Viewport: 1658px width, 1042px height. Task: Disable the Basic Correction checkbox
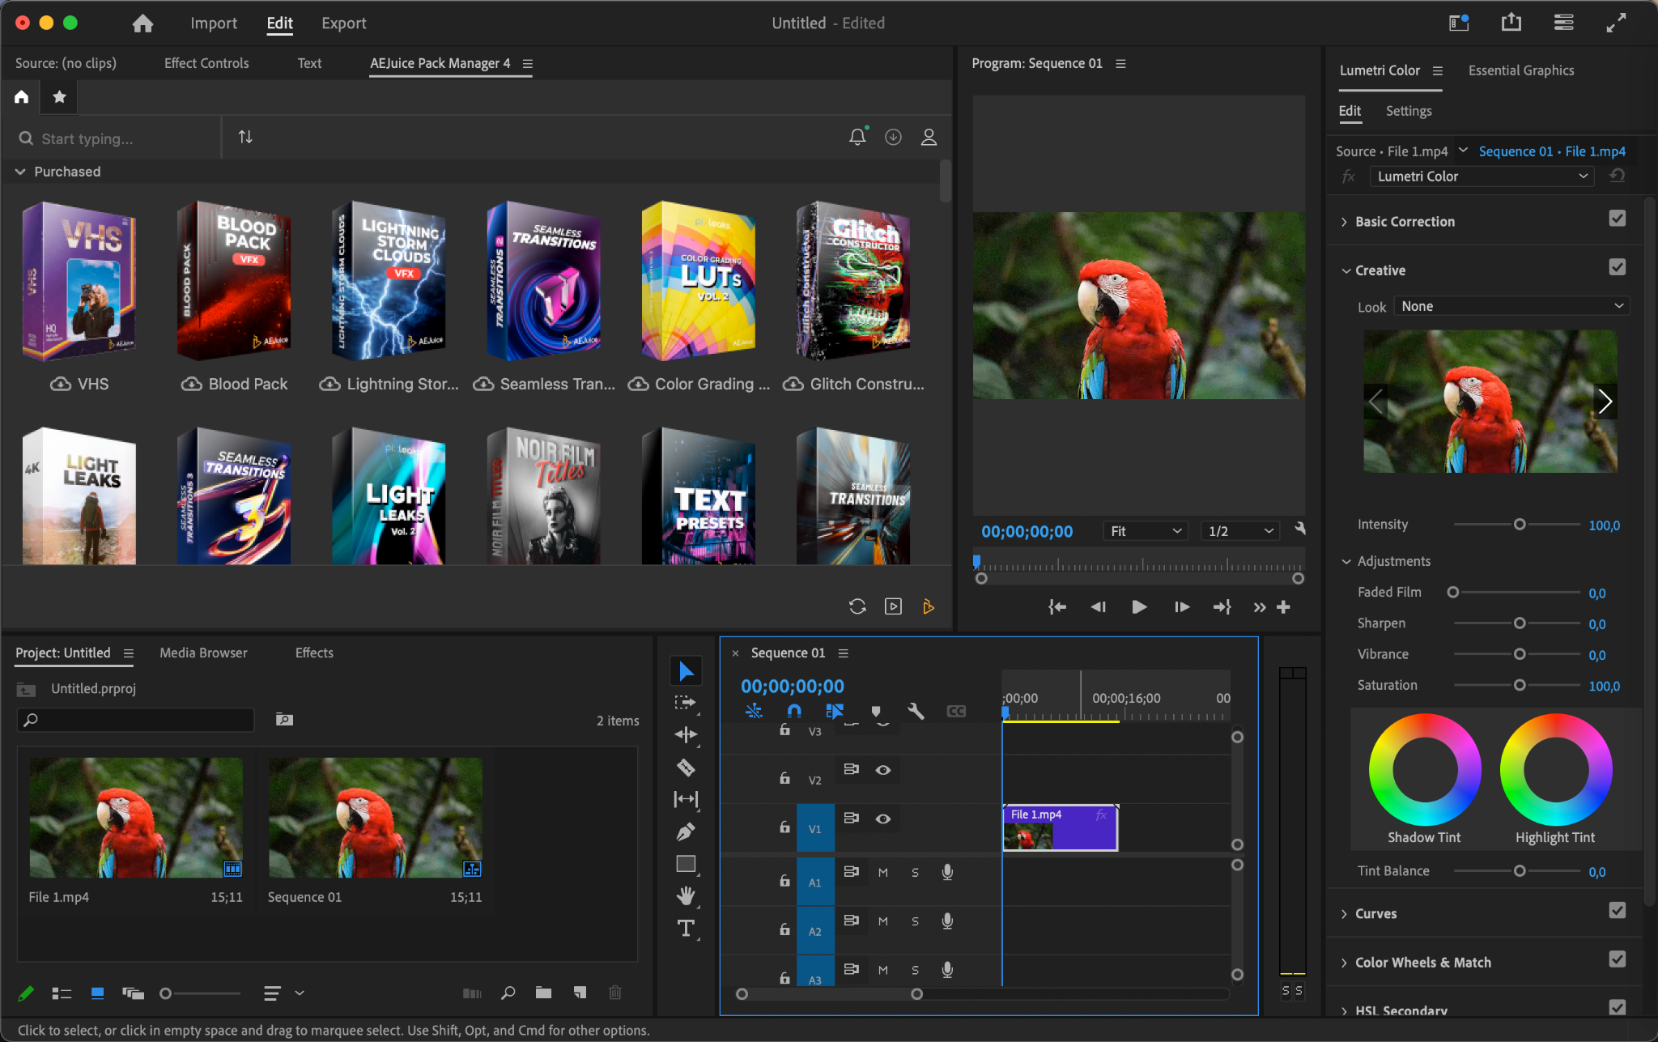1617,219
